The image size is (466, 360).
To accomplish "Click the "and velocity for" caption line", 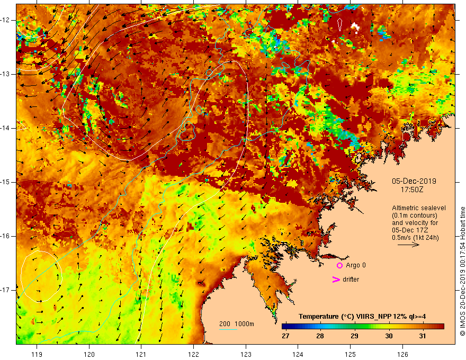I will click(415, 223).
